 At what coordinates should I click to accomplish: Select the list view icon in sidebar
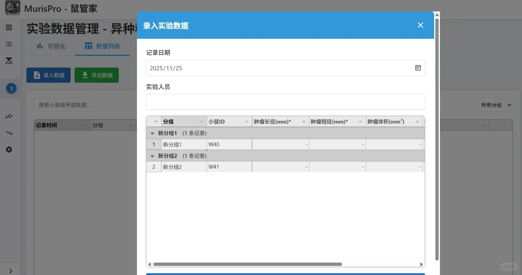click(x=9, y=44)
